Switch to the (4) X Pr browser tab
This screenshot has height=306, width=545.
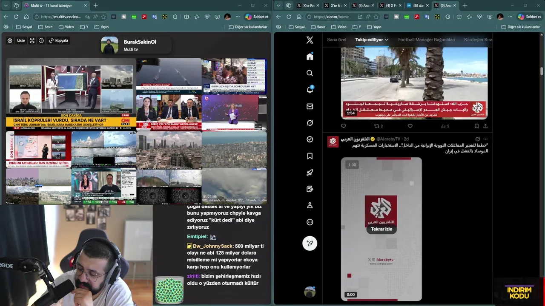click(390, 6)
